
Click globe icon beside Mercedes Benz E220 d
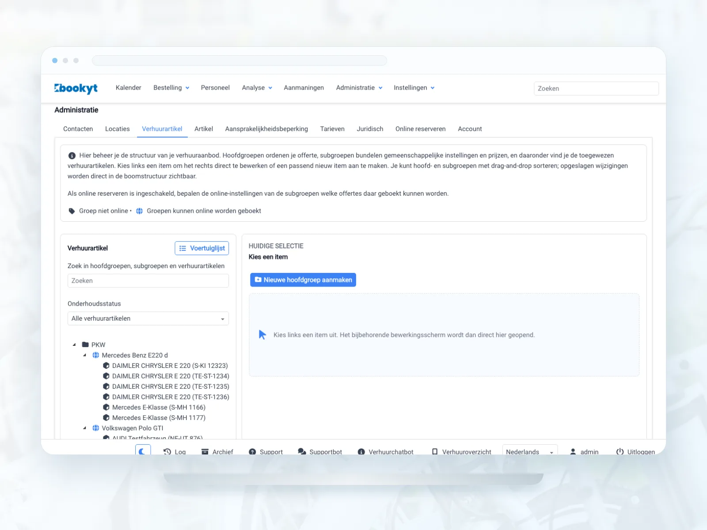95,355
